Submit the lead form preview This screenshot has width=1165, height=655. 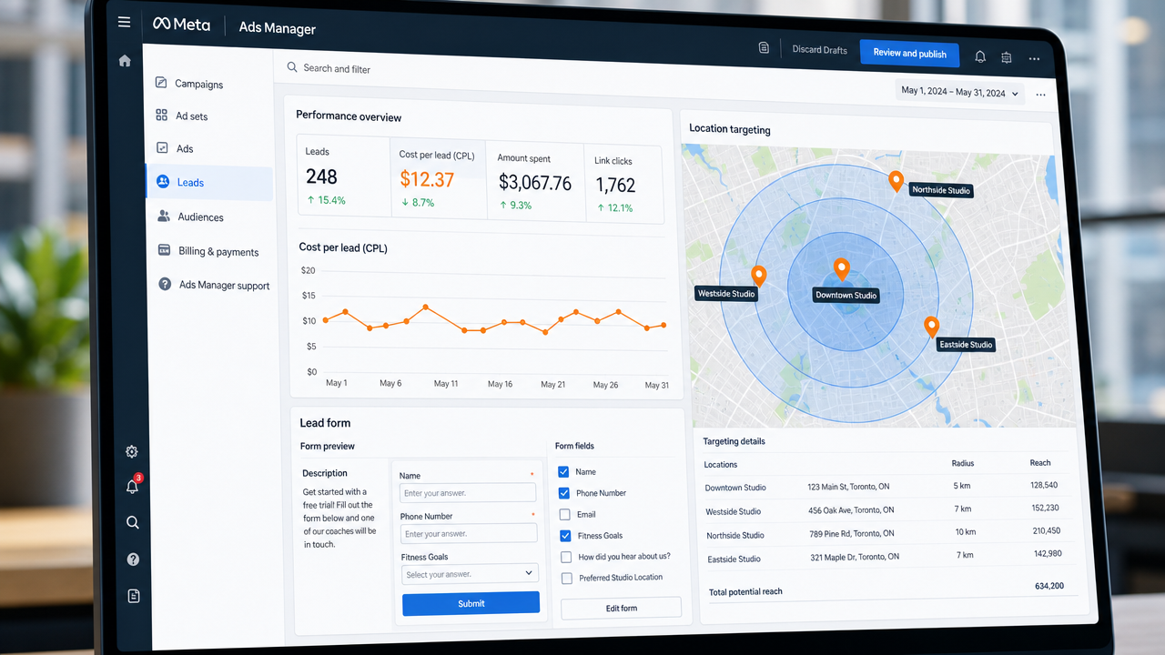[471, 603]
